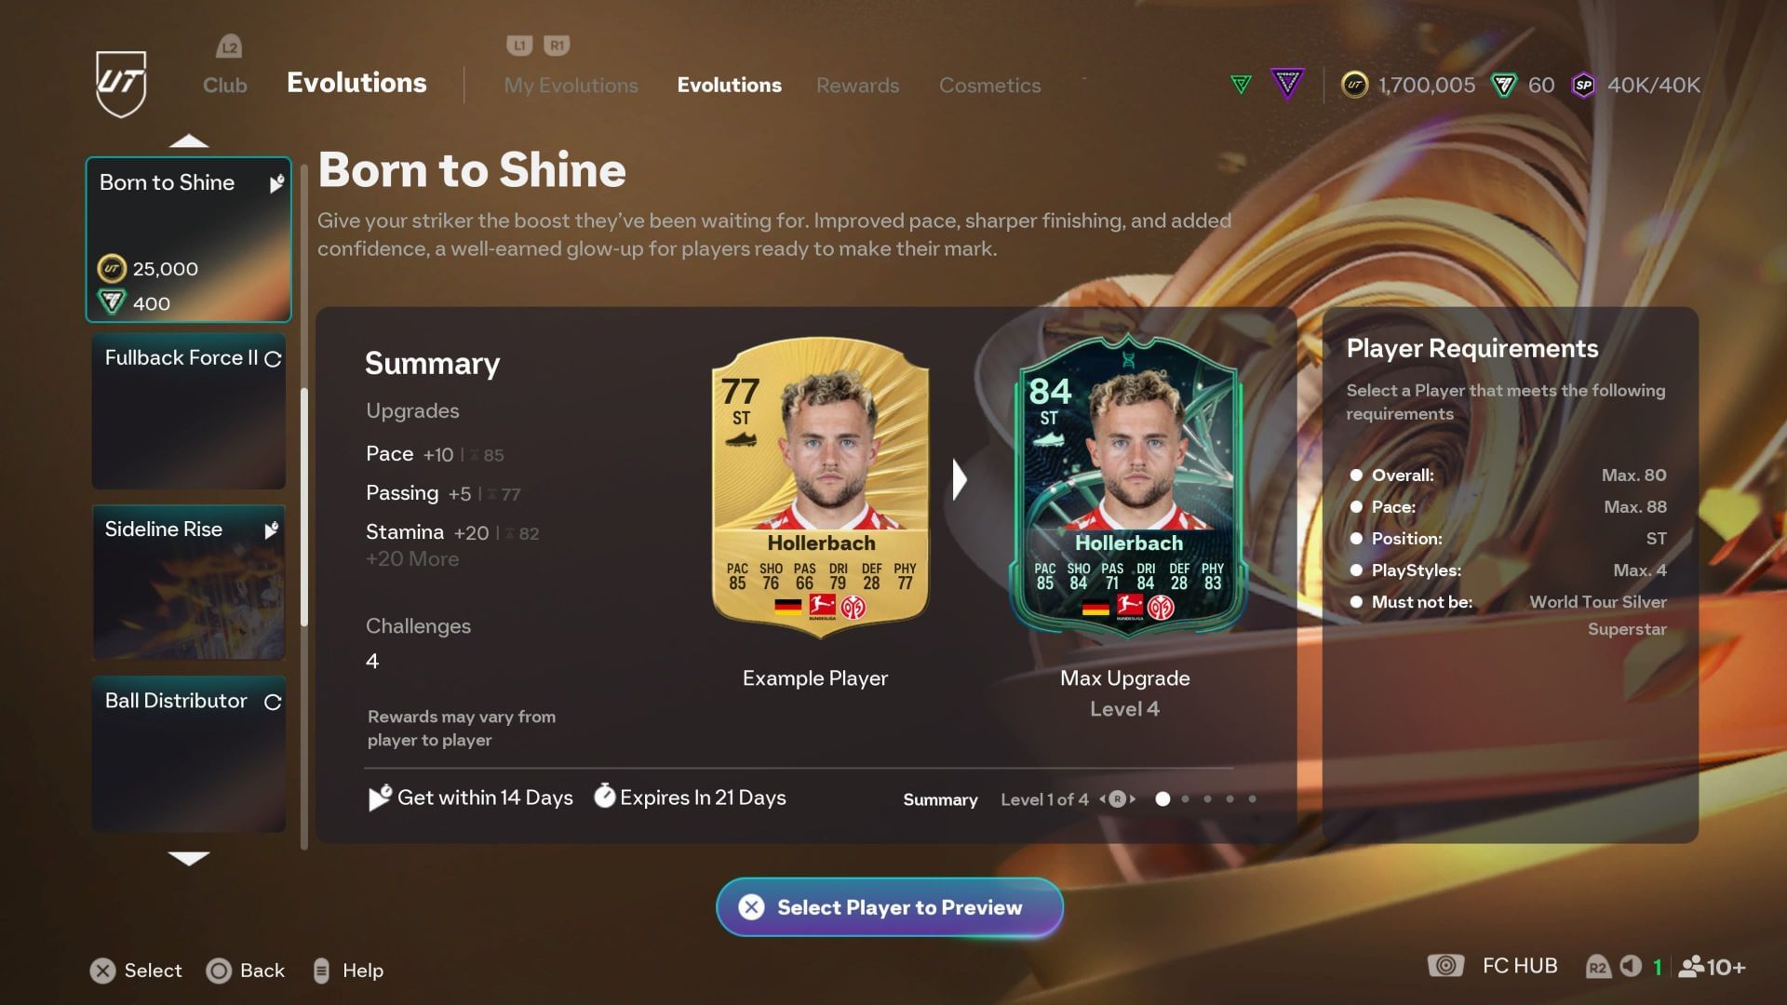Select the last level page dot
The width and height of the screenshot is (1787, 1005).
pos(1252,799)
